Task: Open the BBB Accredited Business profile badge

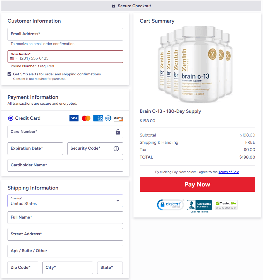Action: [x=199, y=207]
